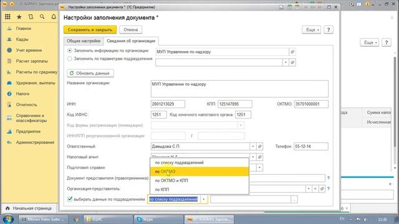This screenshot has height=224, width=399.
Task: Open Ответственный Давыдова С.Л. link icon
Action: click(x=259, y=147)
